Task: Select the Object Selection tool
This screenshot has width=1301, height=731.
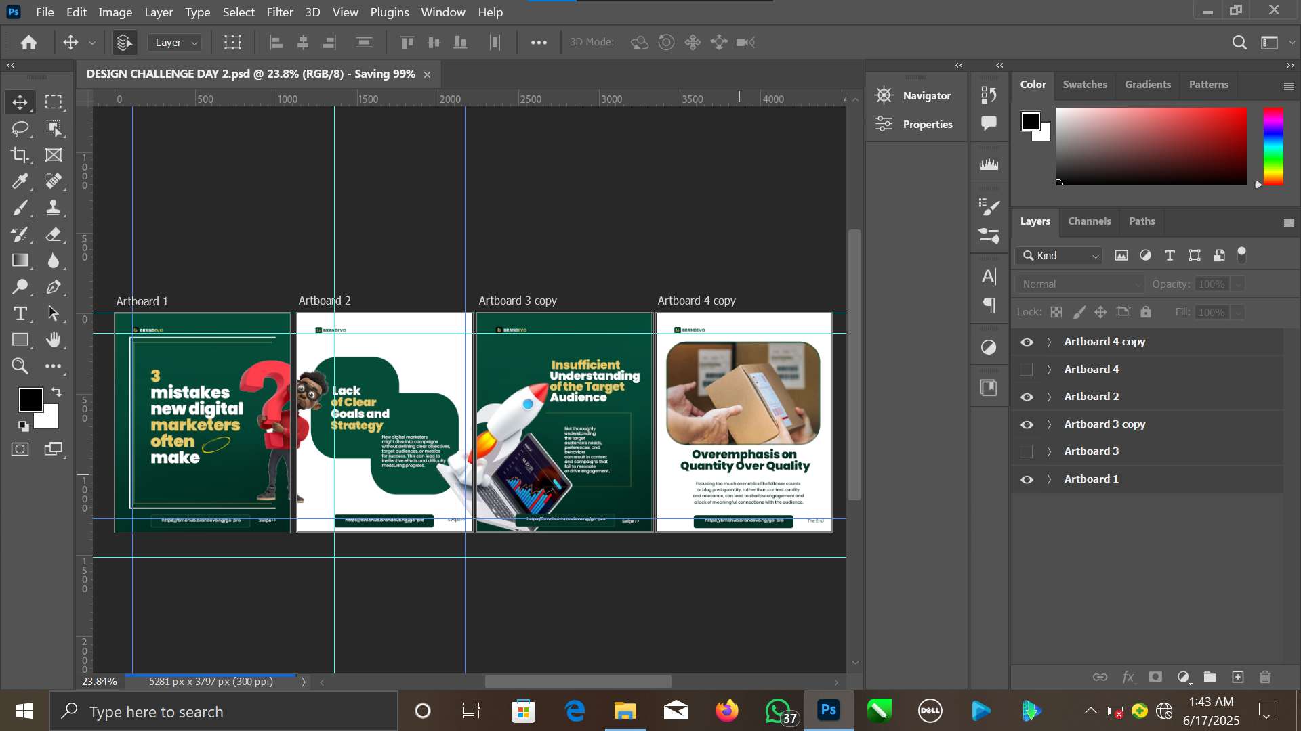Action: click(54, 129)
